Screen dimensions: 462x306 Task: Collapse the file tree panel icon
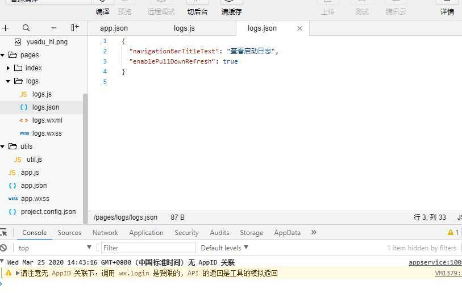point(75,28)
